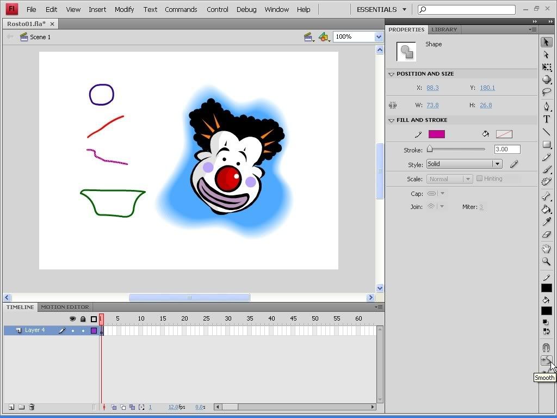Image resolution: width=557 pixels, height=418 pixels.
Task: Create a new layer in timeline
Action: pyautogui.click(x=11, y=407)
